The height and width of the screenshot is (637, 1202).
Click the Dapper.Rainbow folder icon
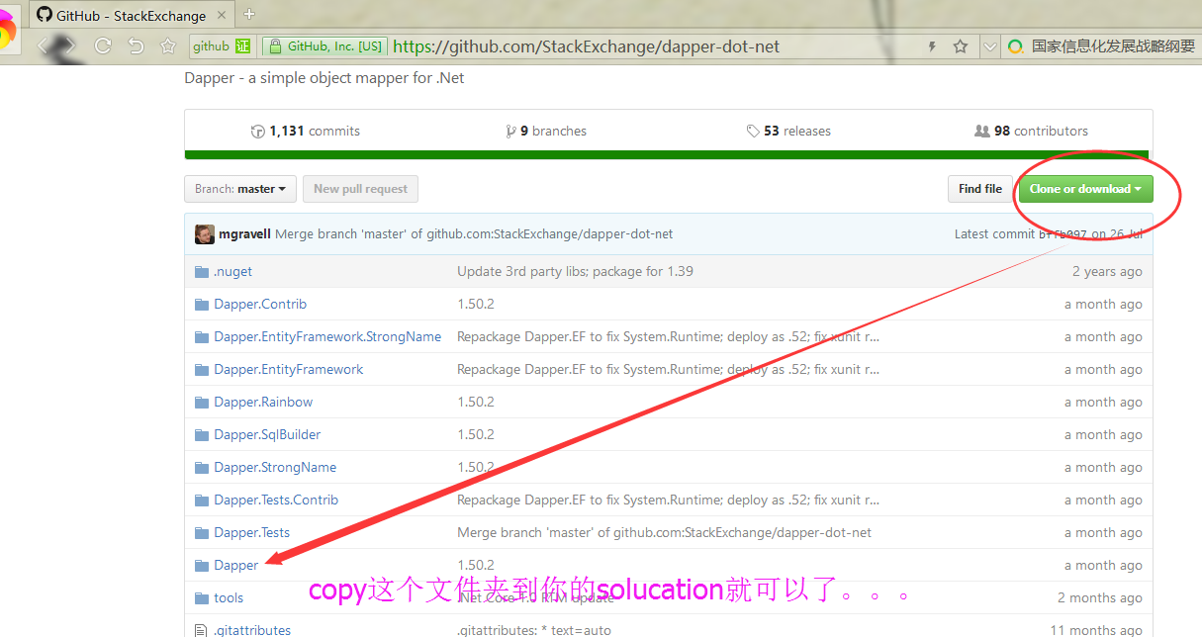point(202,402)
